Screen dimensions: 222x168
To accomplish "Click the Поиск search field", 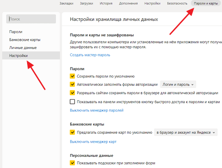I will [x=31, y=19].
